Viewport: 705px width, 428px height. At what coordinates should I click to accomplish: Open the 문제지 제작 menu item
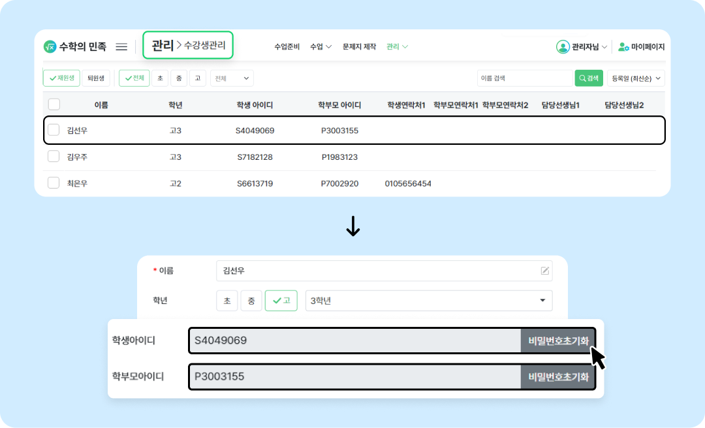pos(359,47)
